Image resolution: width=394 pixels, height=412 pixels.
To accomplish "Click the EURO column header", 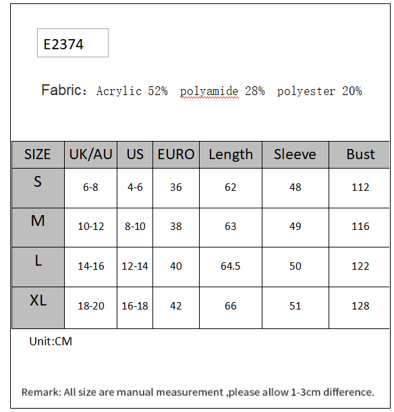I will point(176,154).
